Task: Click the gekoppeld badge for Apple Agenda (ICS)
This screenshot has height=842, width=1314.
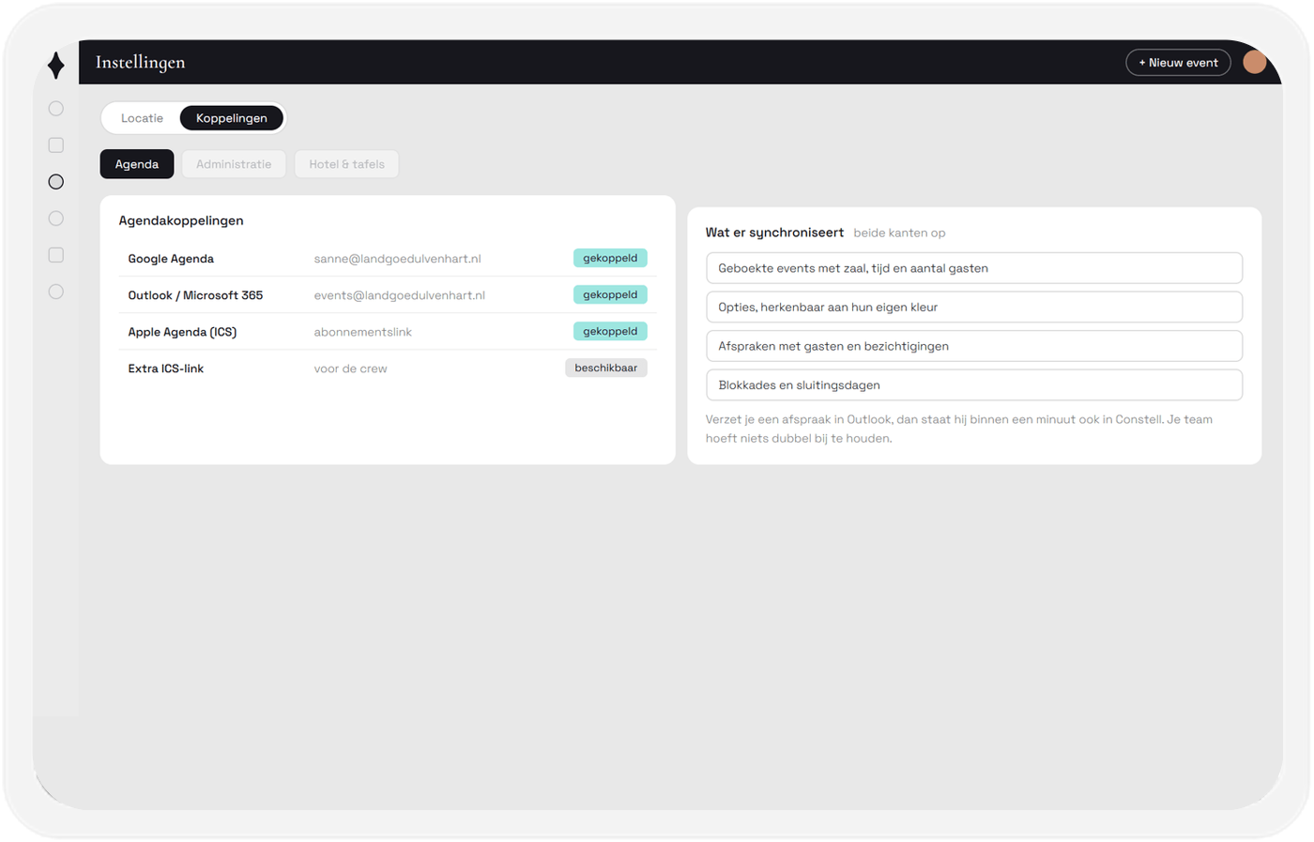Action: [x=610, y=331]
